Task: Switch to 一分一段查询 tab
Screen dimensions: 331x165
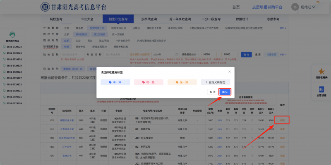Action: (211, 19)
